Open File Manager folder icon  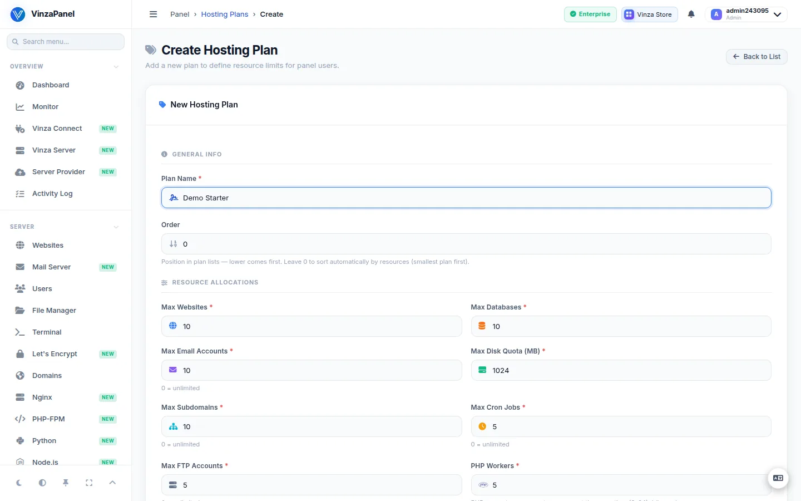[20, 311]
